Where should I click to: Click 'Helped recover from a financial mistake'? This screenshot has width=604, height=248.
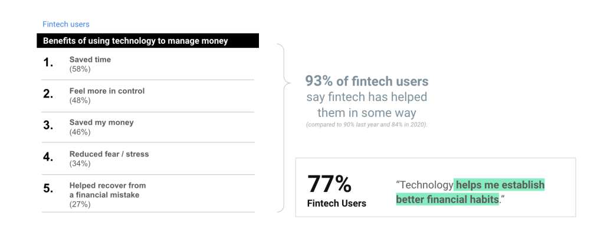tap(107, 190)
